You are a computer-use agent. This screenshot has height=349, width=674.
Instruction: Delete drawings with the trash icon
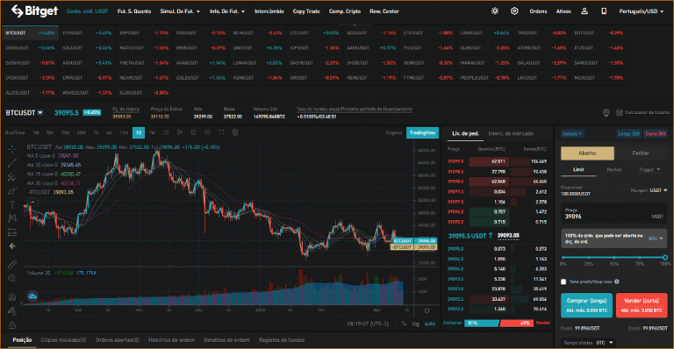pos(235,132)
